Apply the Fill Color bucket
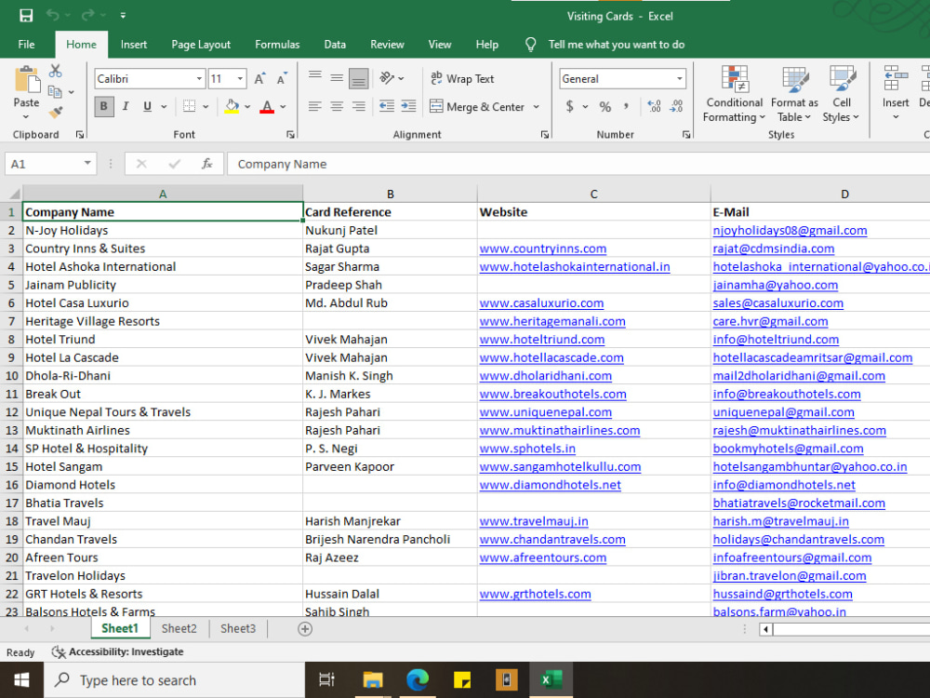Viewport: 930px width, 698px height. (232, 106)
